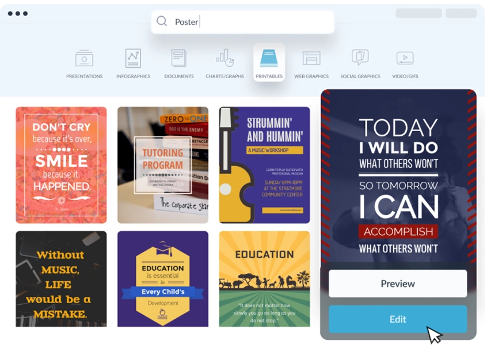Open the Charts/Graphs category icon
This screenshot has height=352, width=491.
coord(225,58)
